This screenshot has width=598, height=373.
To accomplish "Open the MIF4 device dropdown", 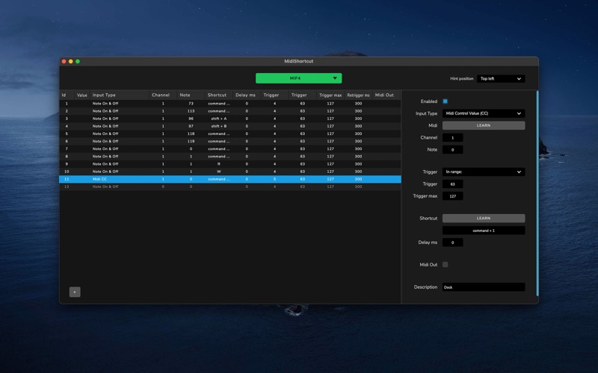I will tap(298, 78).
